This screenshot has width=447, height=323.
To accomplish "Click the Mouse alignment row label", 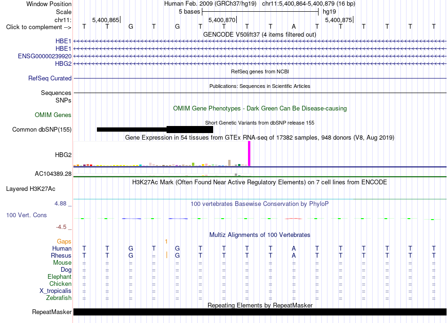I will click(x=63, y=263).
